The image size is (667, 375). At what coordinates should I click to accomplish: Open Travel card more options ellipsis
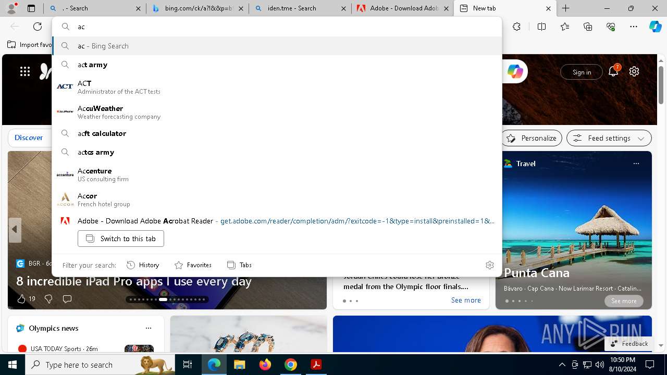pos(636,164)
